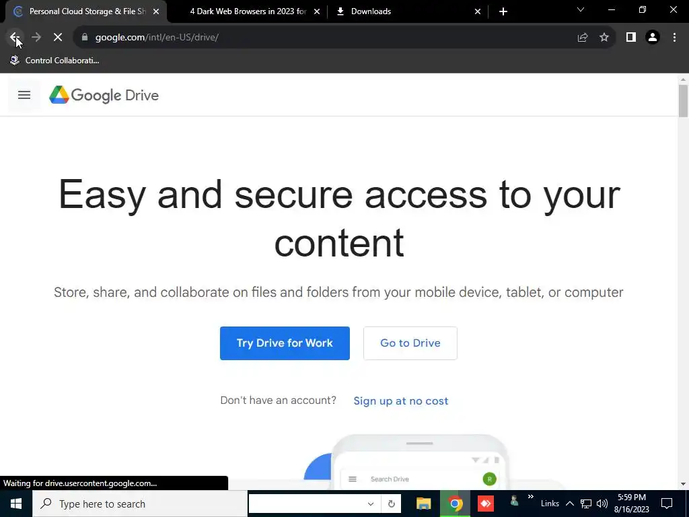
Task: Open the Links toolbar in taskbar
Action: (550, 504)
